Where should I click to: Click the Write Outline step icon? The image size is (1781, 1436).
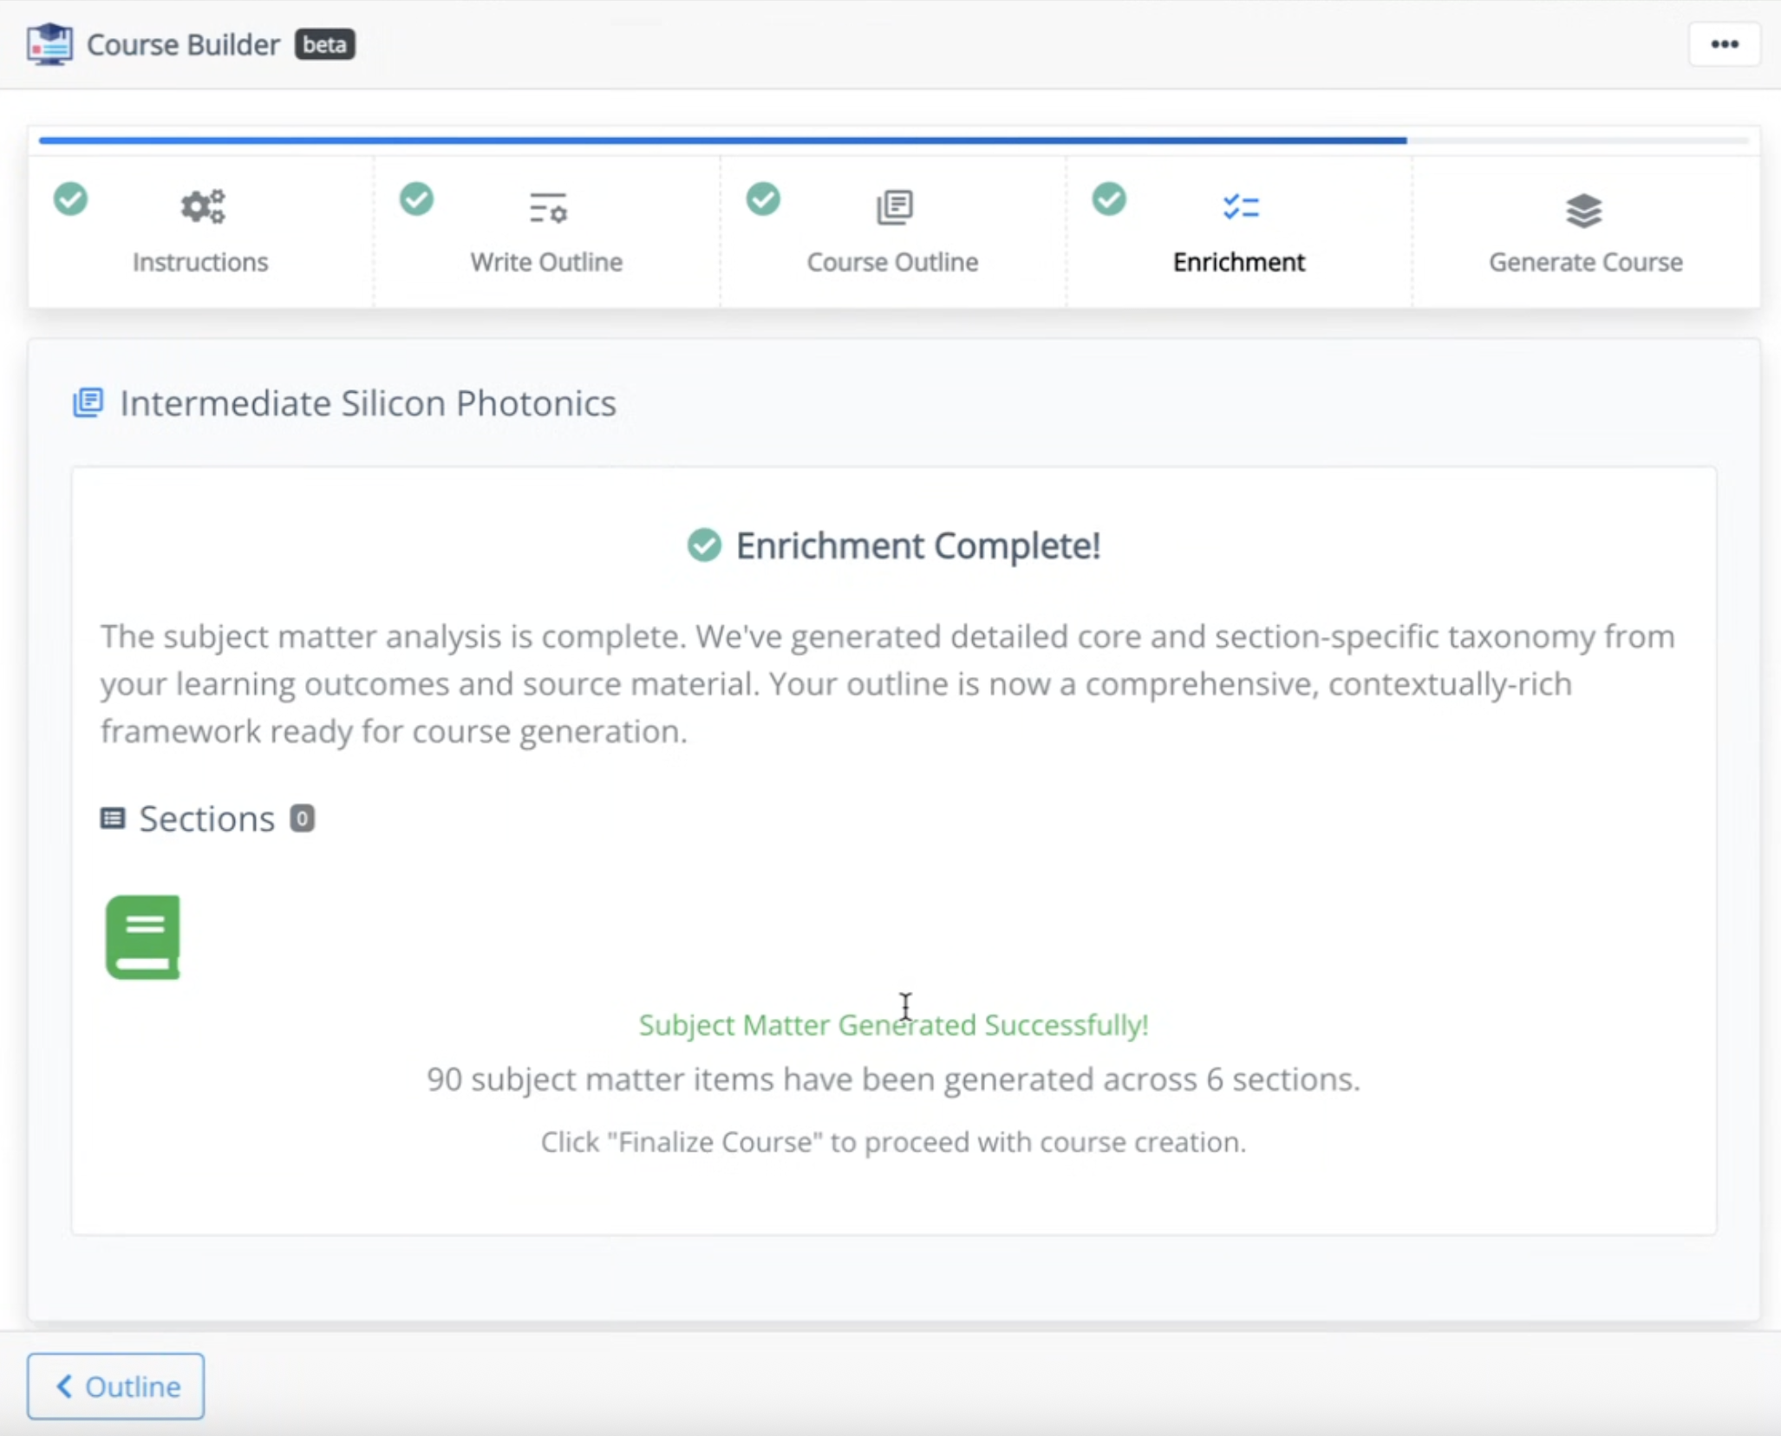point(547,208)
